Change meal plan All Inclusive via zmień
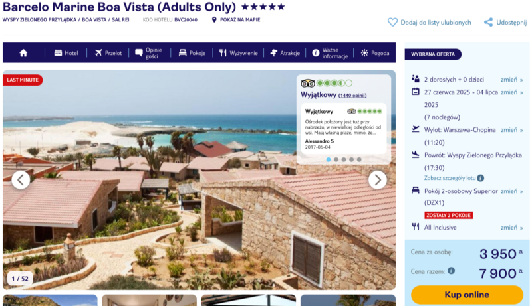The image size is (532, 306). point(511,228)
